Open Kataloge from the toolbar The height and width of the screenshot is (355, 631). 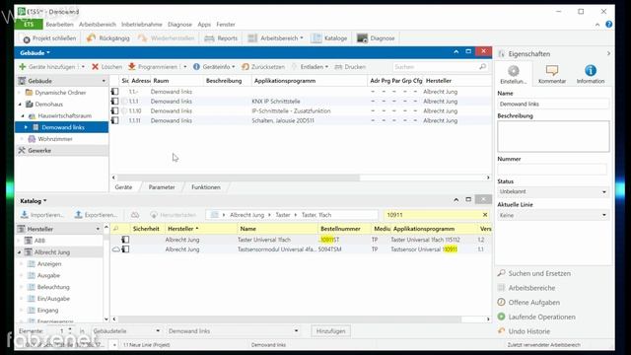pos(329,38)
